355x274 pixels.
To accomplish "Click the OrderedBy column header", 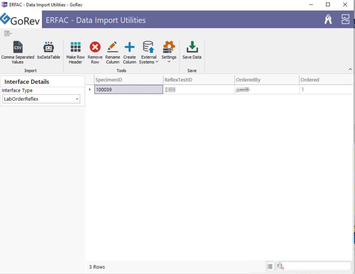I will 267,80.
